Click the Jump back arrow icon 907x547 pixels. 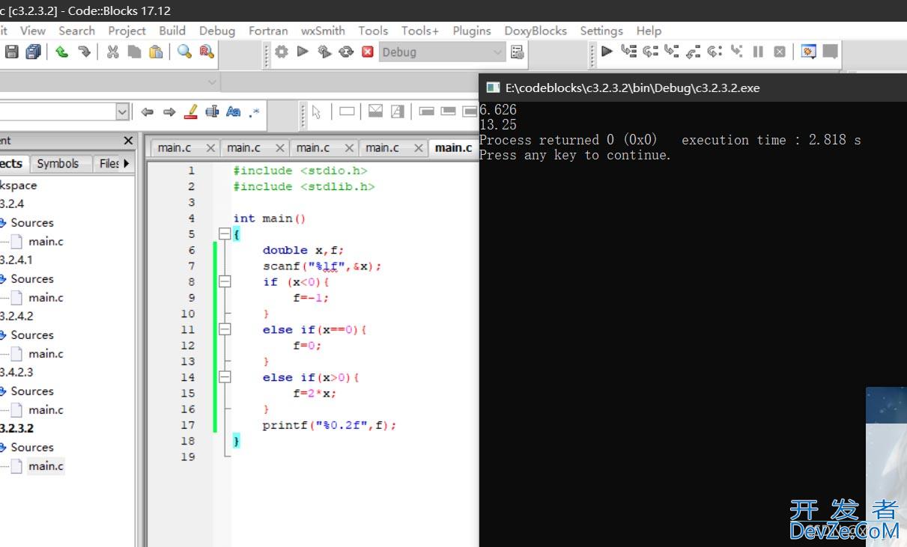tap(148, 111)
